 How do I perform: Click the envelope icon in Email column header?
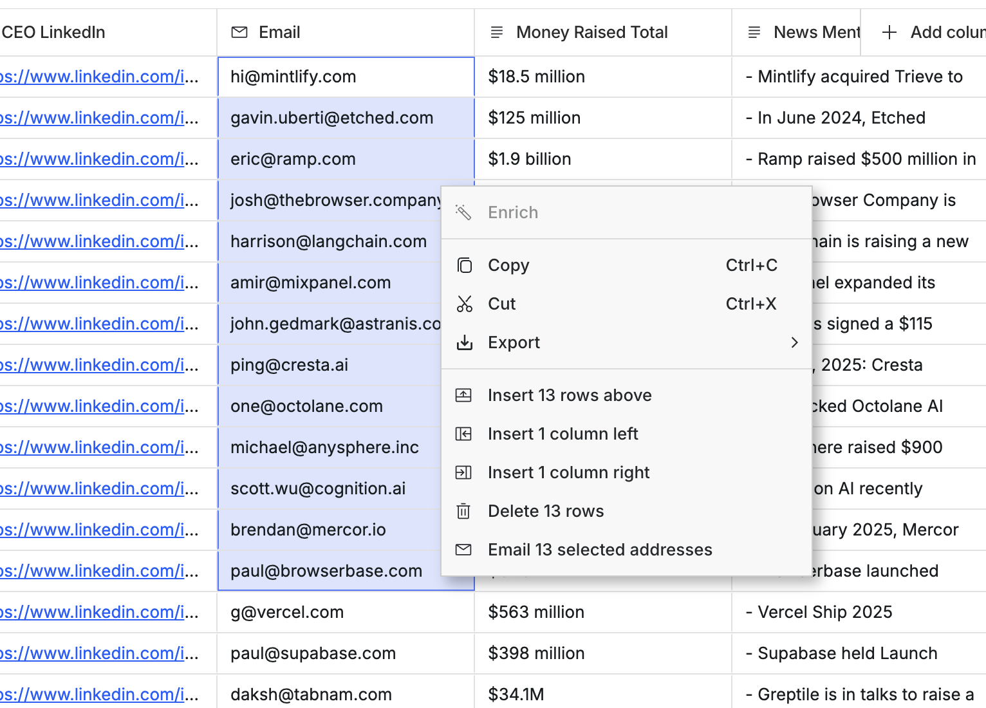point(239,32)
